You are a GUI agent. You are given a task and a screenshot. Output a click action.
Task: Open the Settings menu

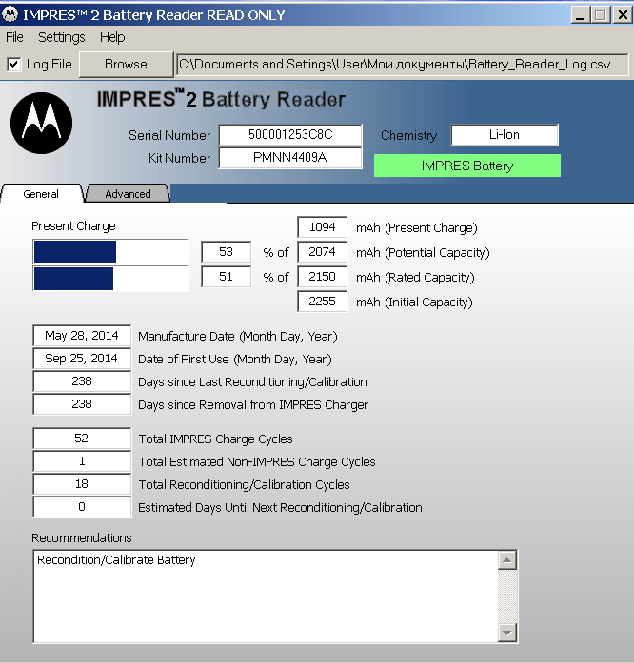(x=61, y=37)
